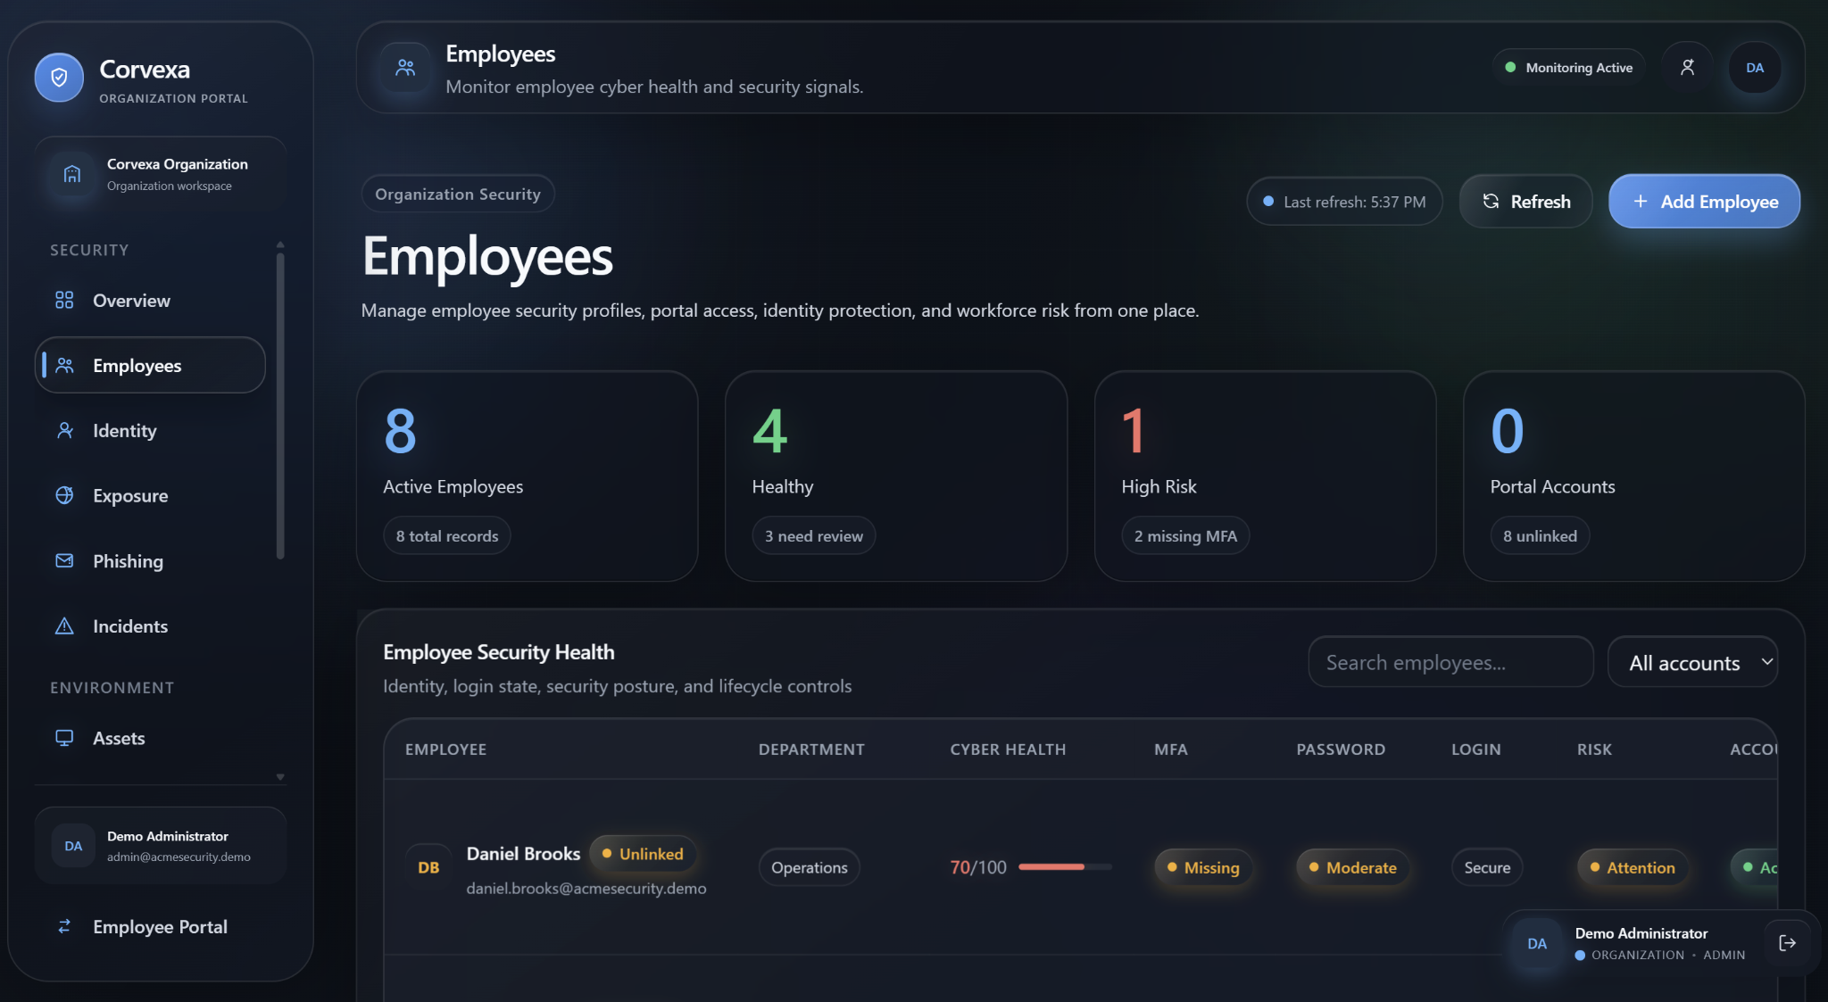Click the Employees people icon in sidebar
This screenshot has width=1828, height=1002.
[x=64, y=366]
